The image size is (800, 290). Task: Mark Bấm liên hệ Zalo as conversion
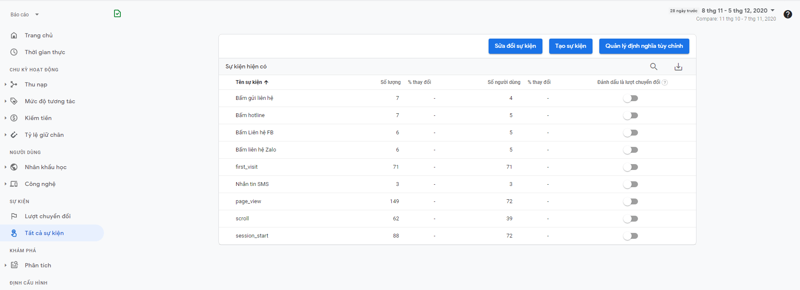(631, 150)
